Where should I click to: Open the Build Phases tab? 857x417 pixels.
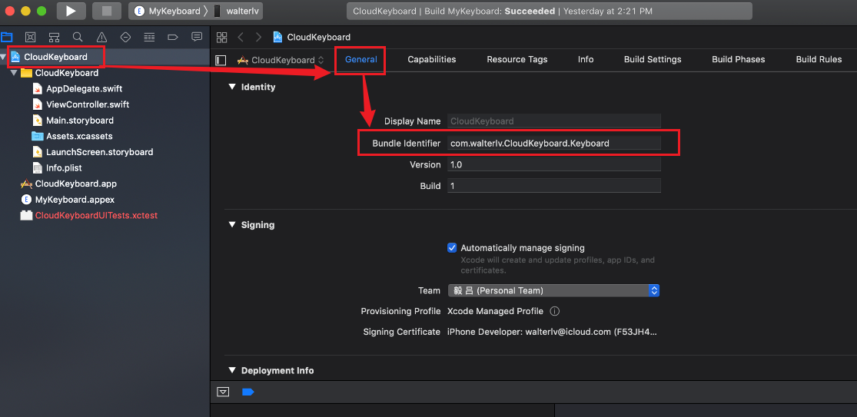pos(739,59)
